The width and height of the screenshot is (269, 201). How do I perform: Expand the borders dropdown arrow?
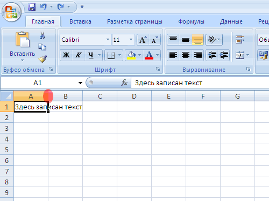click(119, 55)
